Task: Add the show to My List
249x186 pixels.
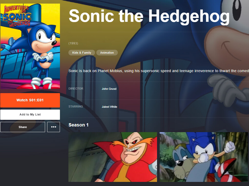Action: 30,114
